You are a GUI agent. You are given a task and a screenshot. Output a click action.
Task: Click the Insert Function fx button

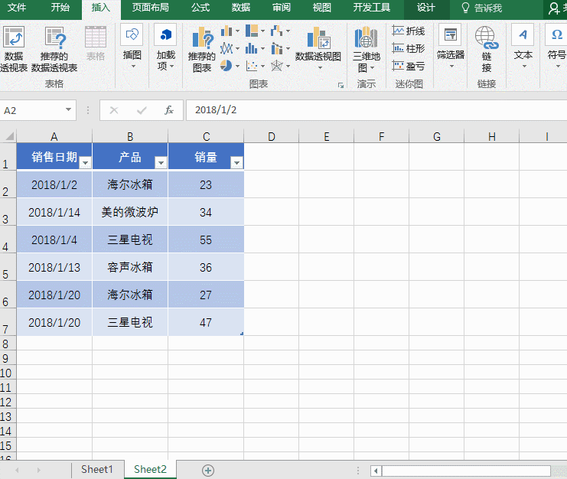pyautogui.click(x=169, y=110)
